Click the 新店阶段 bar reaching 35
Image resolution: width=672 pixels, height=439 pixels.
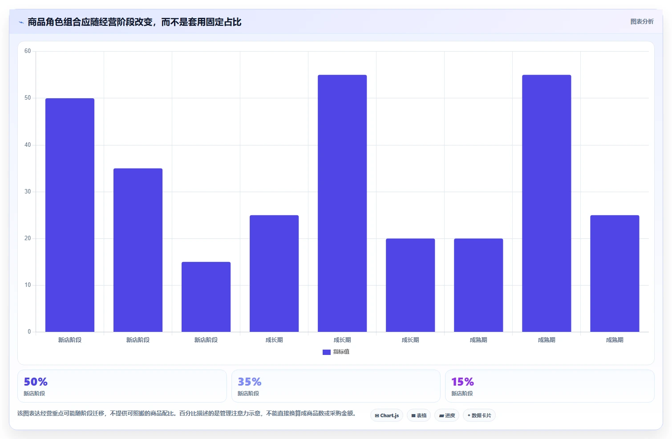click(138, 250)
